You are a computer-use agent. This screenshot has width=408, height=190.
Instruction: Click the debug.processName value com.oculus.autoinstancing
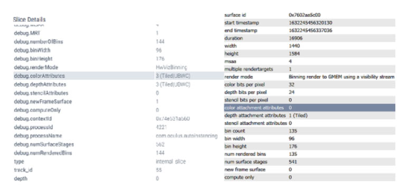186,136
